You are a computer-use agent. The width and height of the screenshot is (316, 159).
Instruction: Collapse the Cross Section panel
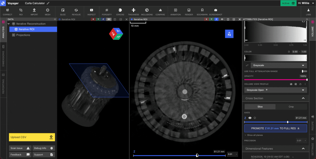303,98
